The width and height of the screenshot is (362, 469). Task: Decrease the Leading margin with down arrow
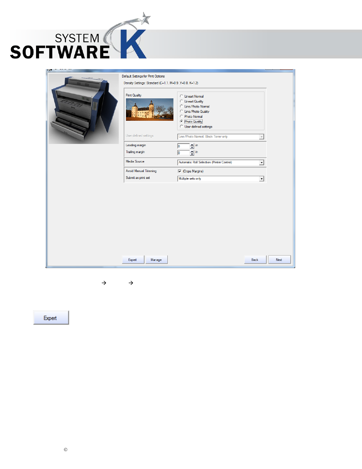point(192,147)
